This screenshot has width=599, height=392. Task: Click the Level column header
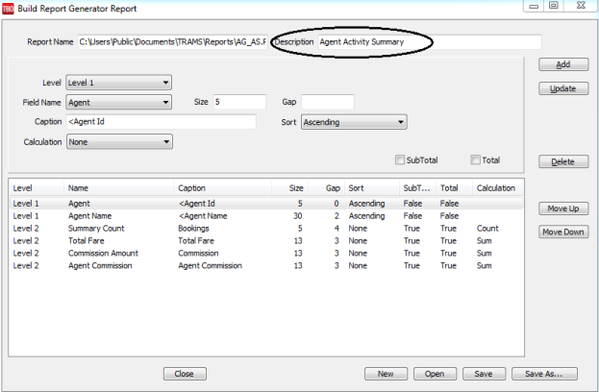click(37, 188)
